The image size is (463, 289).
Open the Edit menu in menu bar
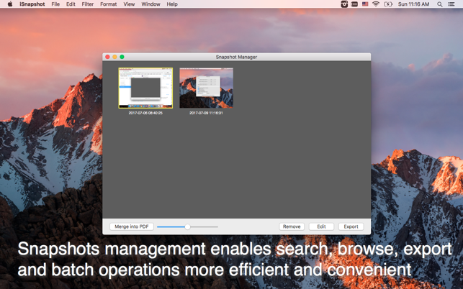tap(71, 4)
